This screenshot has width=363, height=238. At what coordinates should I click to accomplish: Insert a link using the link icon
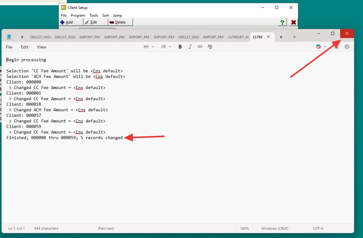point(200,47)
